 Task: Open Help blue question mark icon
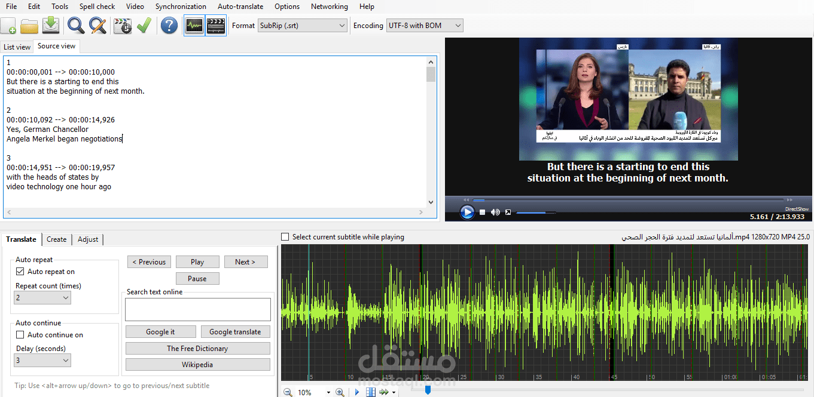coord(169,26)
